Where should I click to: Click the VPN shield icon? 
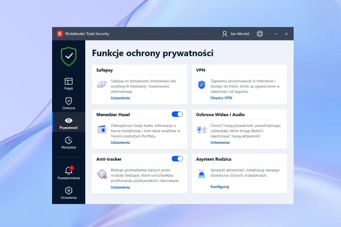tap(202, 85)
